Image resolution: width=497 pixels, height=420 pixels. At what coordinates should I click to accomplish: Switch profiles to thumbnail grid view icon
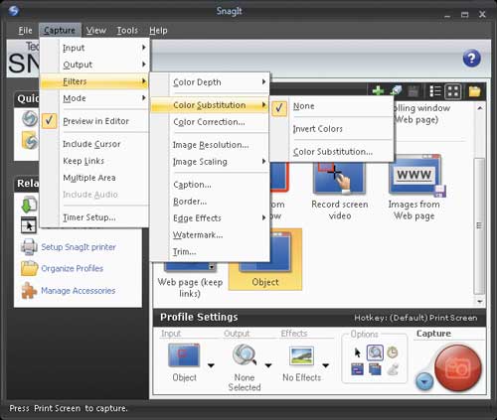pos(452,91)
